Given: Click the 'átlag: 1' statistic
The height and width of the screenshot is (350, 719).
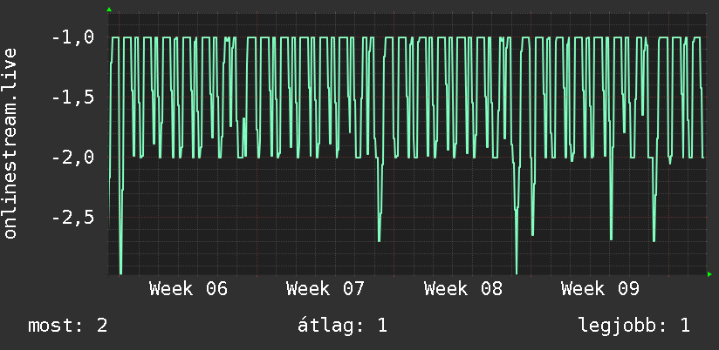Looking at the screenshot, I should click(343, 326).
